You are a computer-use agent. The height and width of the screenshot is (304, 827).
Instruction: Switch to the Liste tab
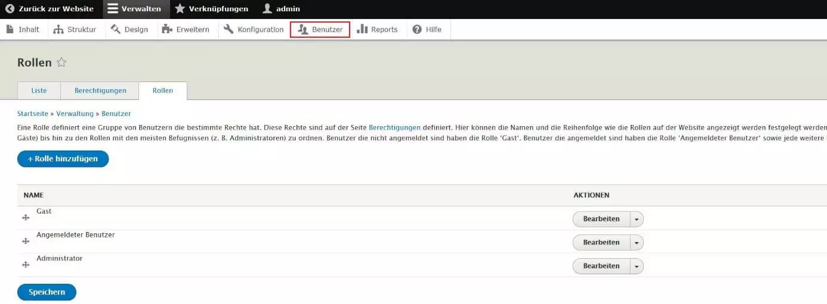(x=39, y=90)
